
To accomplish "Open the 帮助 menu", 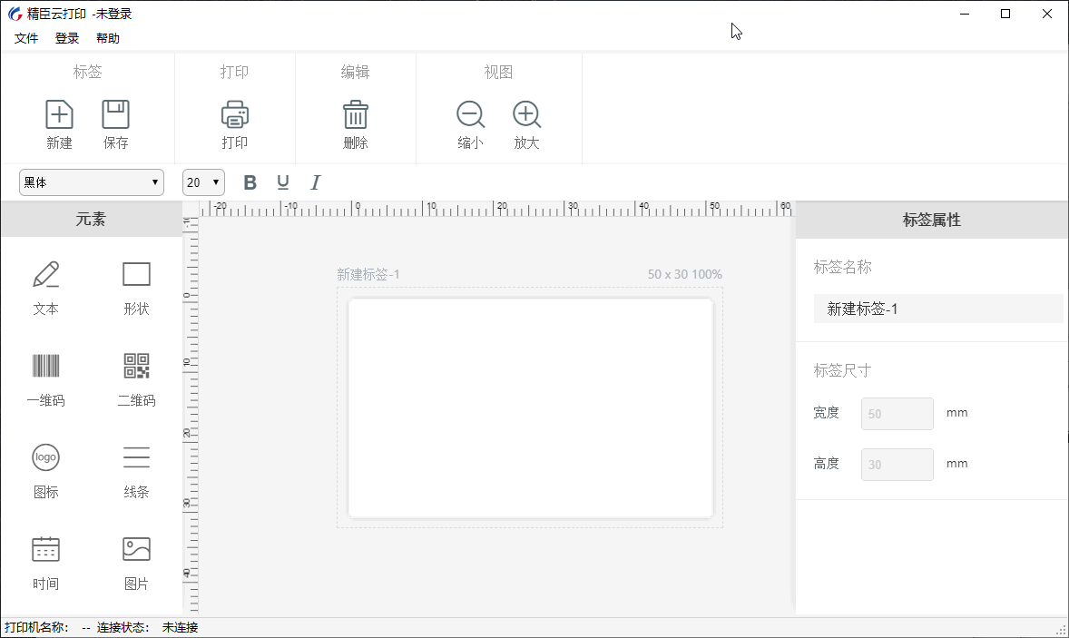I will click(108, 38).
